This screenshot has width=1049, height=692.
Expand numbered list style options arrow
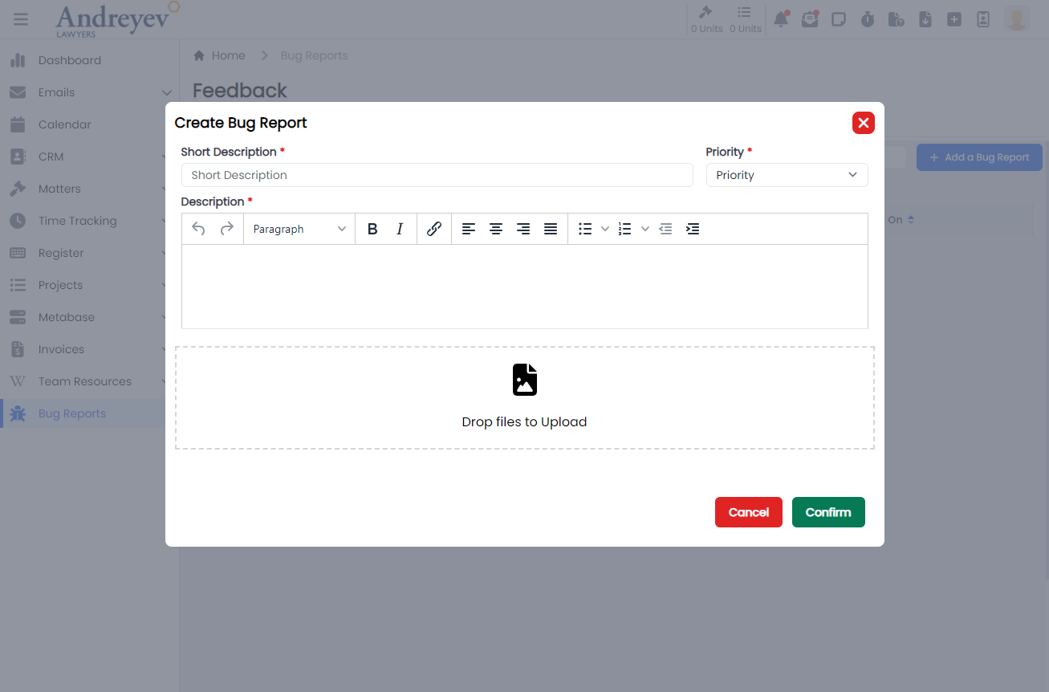(645, 229)
